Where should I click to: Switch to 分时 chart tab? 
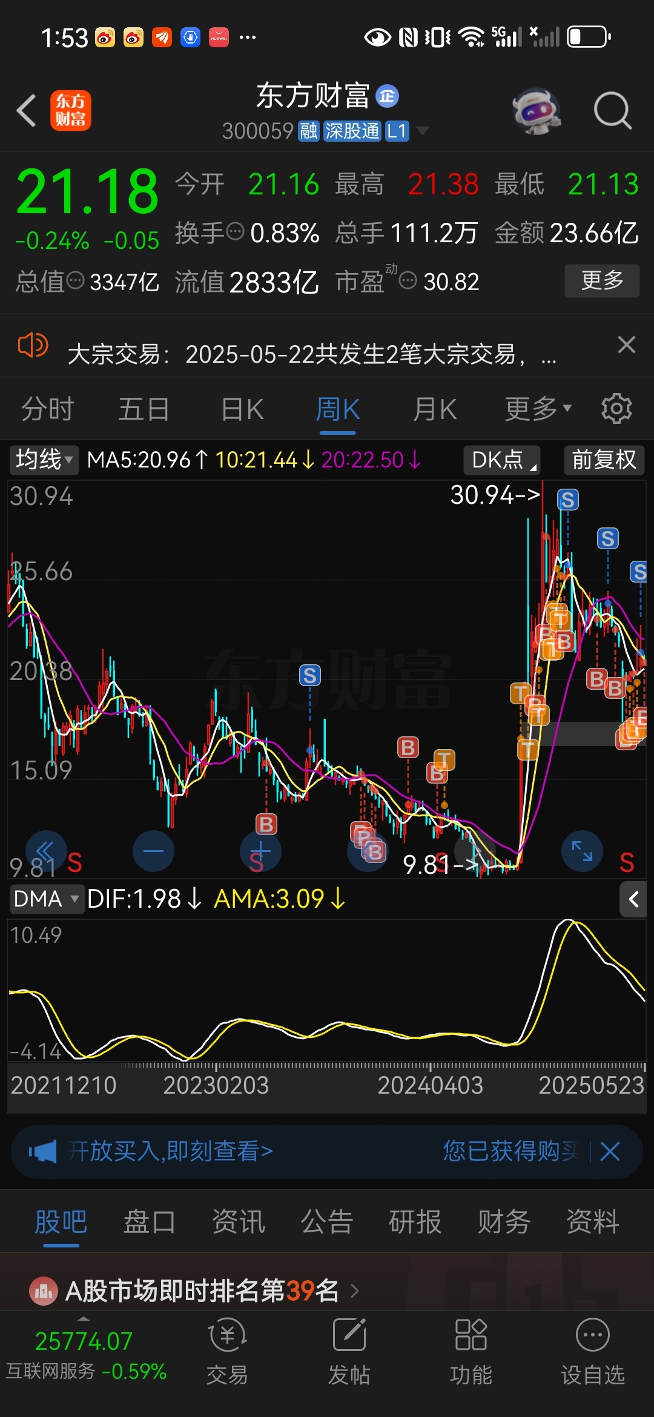[x=47, y=409]
